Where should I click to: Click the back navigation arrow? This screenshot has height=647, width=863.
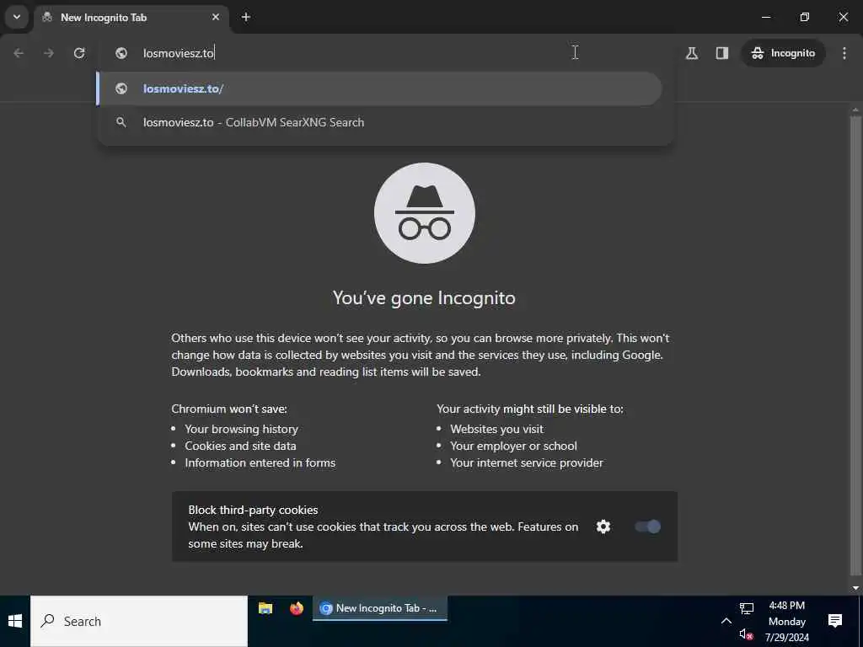19,53
